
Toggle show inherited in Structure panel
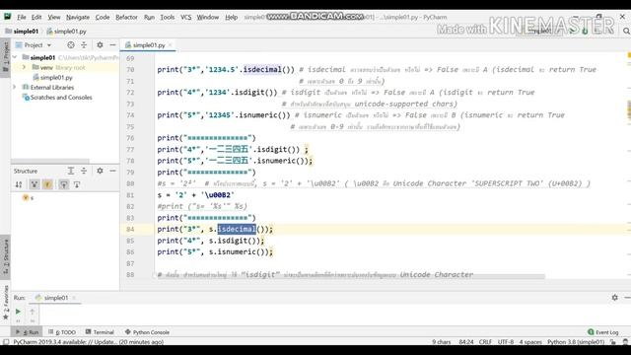point(35,184)
